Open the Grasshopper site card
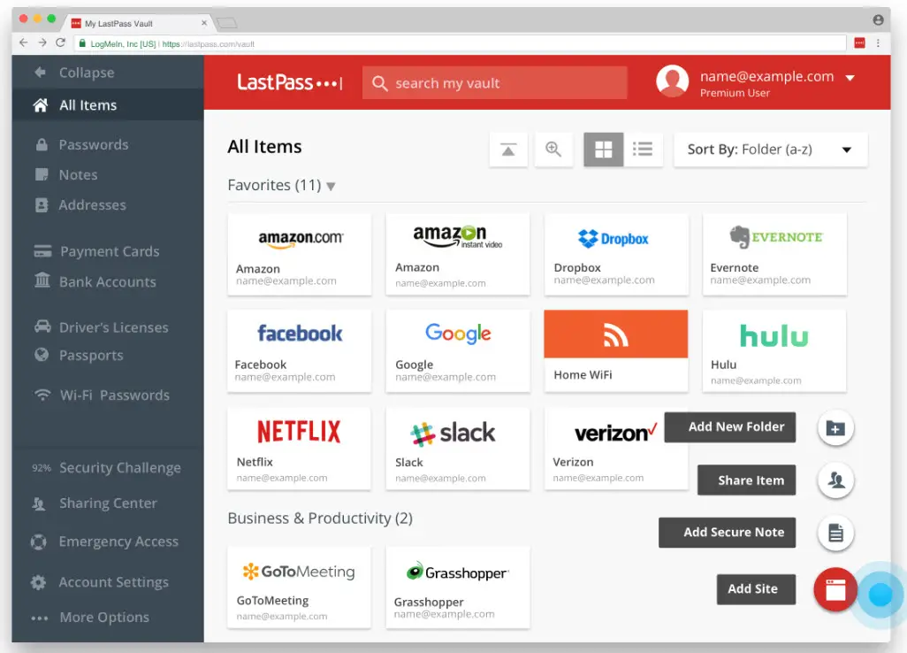The width and height of the screenshot is (907, 653). click(458, 588)
